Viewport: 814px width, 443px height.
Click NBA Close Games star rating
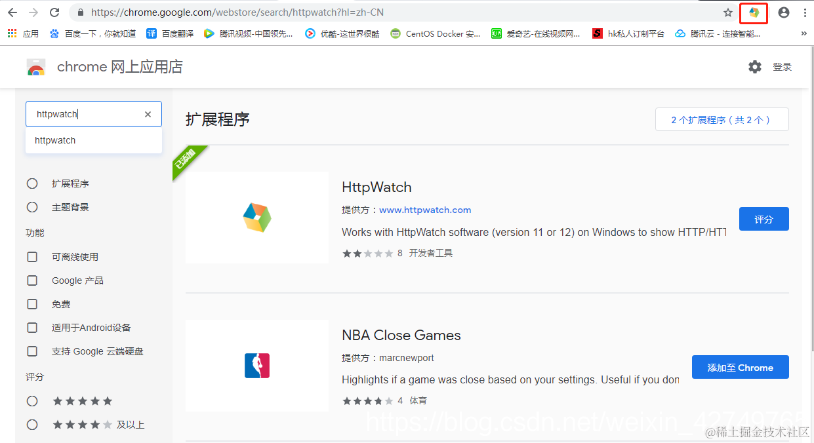coord(367,400)
